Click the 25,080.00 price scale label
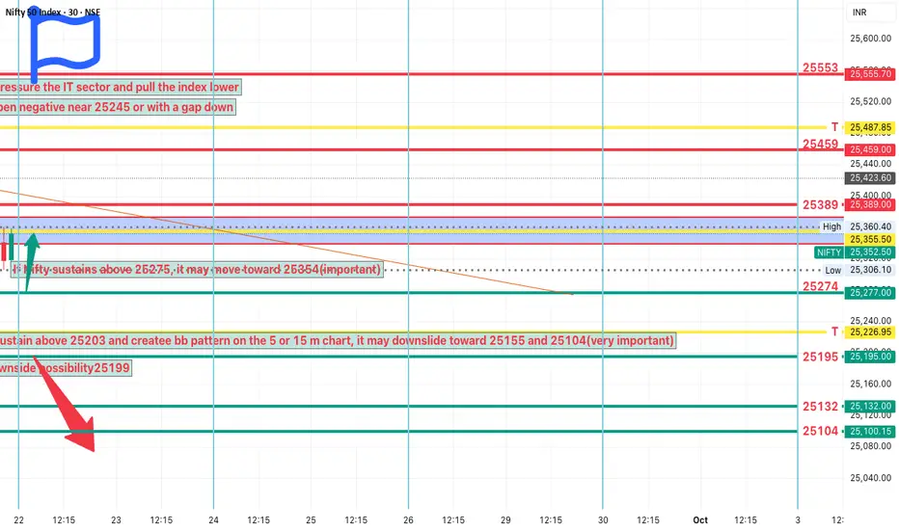The image size is (899, 530). (x=870, y=446)
